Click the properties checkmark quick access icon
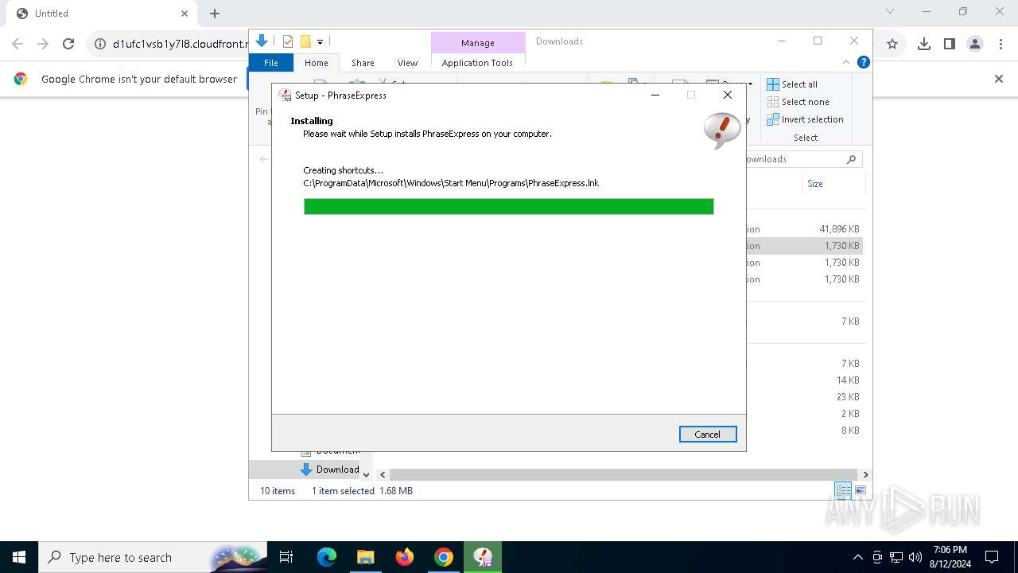1018x573 pixels. pyautogui.click(x=288, y=41)
